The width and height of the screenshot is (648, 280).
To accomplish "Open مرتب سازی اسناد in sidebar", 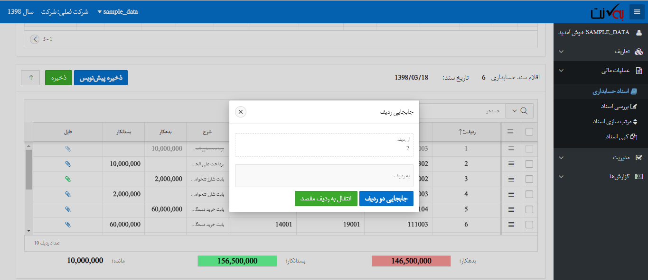I will [615, 122].
